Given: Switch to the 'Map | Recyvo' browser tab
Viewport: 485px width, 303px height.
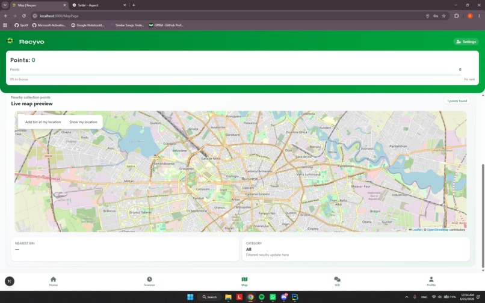Looking at the screenshot, I should click(x=39, y=5).
